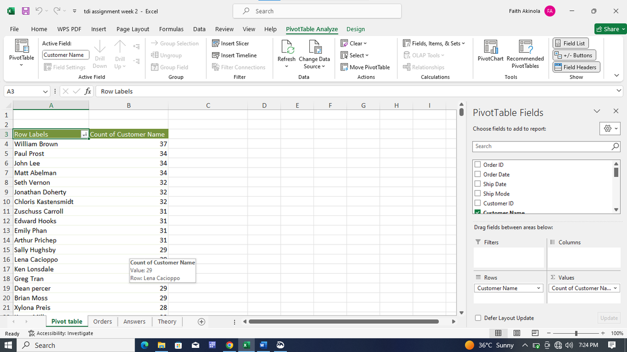Click the Undo arrow icon
Screen dimensions: 627x352
click(x=38, y=11)
